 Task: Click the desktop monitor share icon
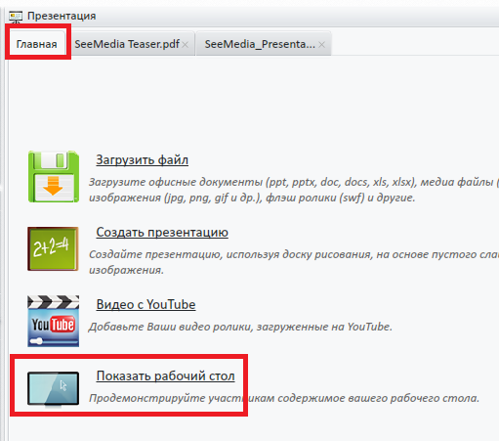pyautogui.click(x=54, y=389)
